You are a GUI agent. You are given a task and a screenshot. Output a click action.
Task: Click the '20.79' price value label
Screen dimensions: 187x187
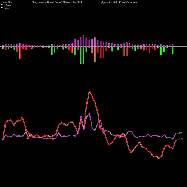pyautogui.click(x=180, y=140)
